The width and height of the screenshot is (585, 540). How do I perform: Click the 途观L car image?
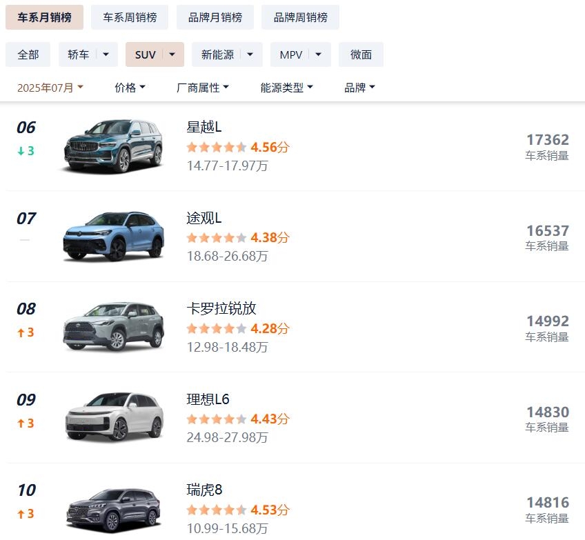pos(114,237)
